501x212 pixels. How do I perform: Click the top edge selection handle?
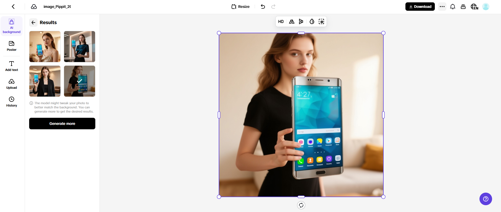[x=301, y=33]
